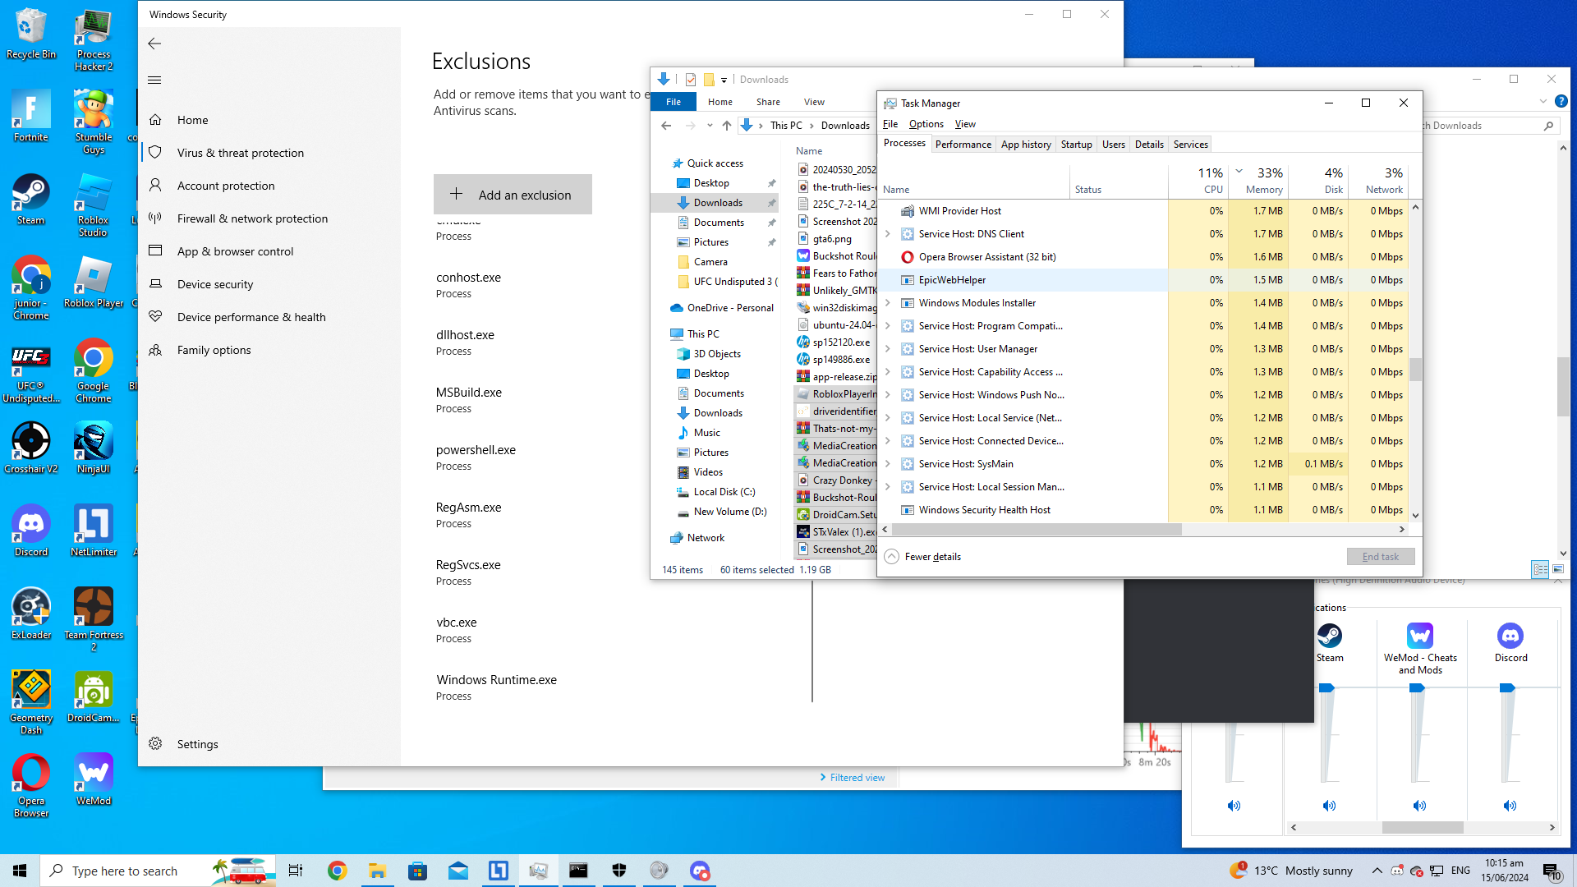Viewport: 1577px width, 887px height.
Task: Expand Windows Modules Installer process
Action: pos(888,303)
